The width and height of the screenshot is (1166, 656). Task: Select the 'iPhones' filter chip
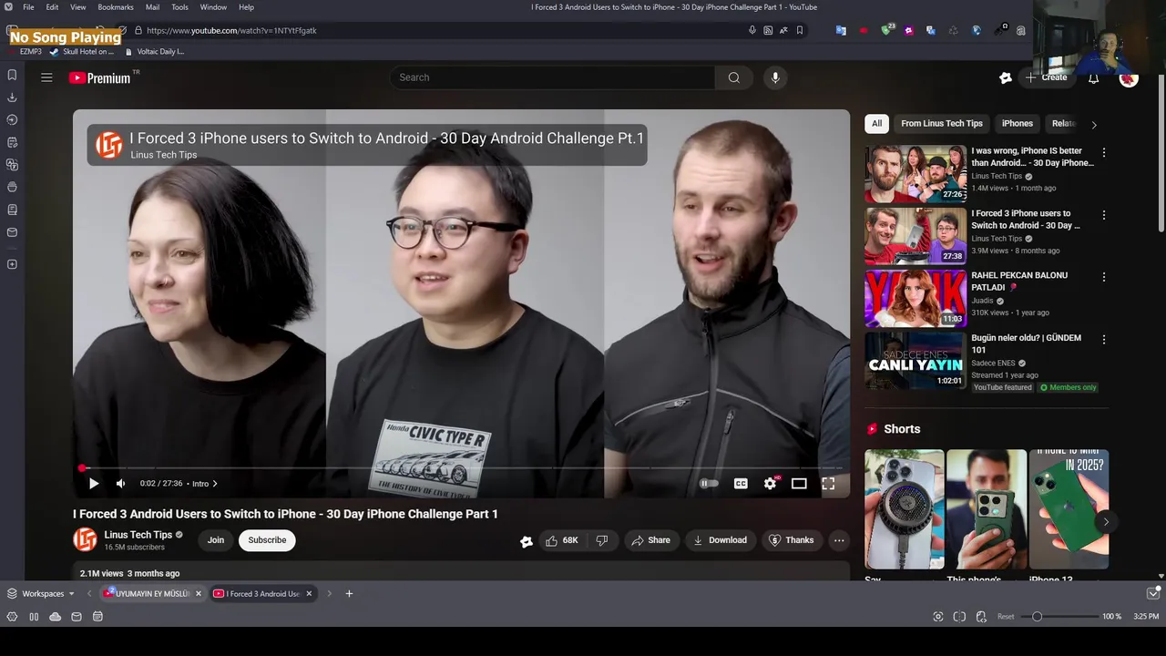1018,123
